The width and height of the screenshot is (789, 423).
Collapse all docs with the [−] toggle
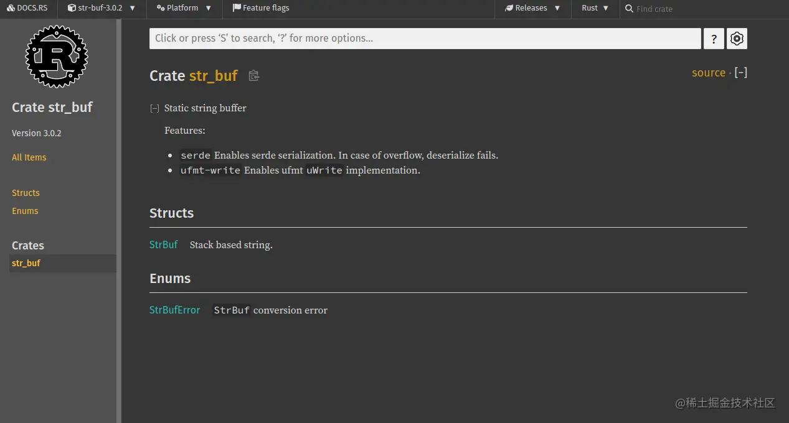(741, 73)
